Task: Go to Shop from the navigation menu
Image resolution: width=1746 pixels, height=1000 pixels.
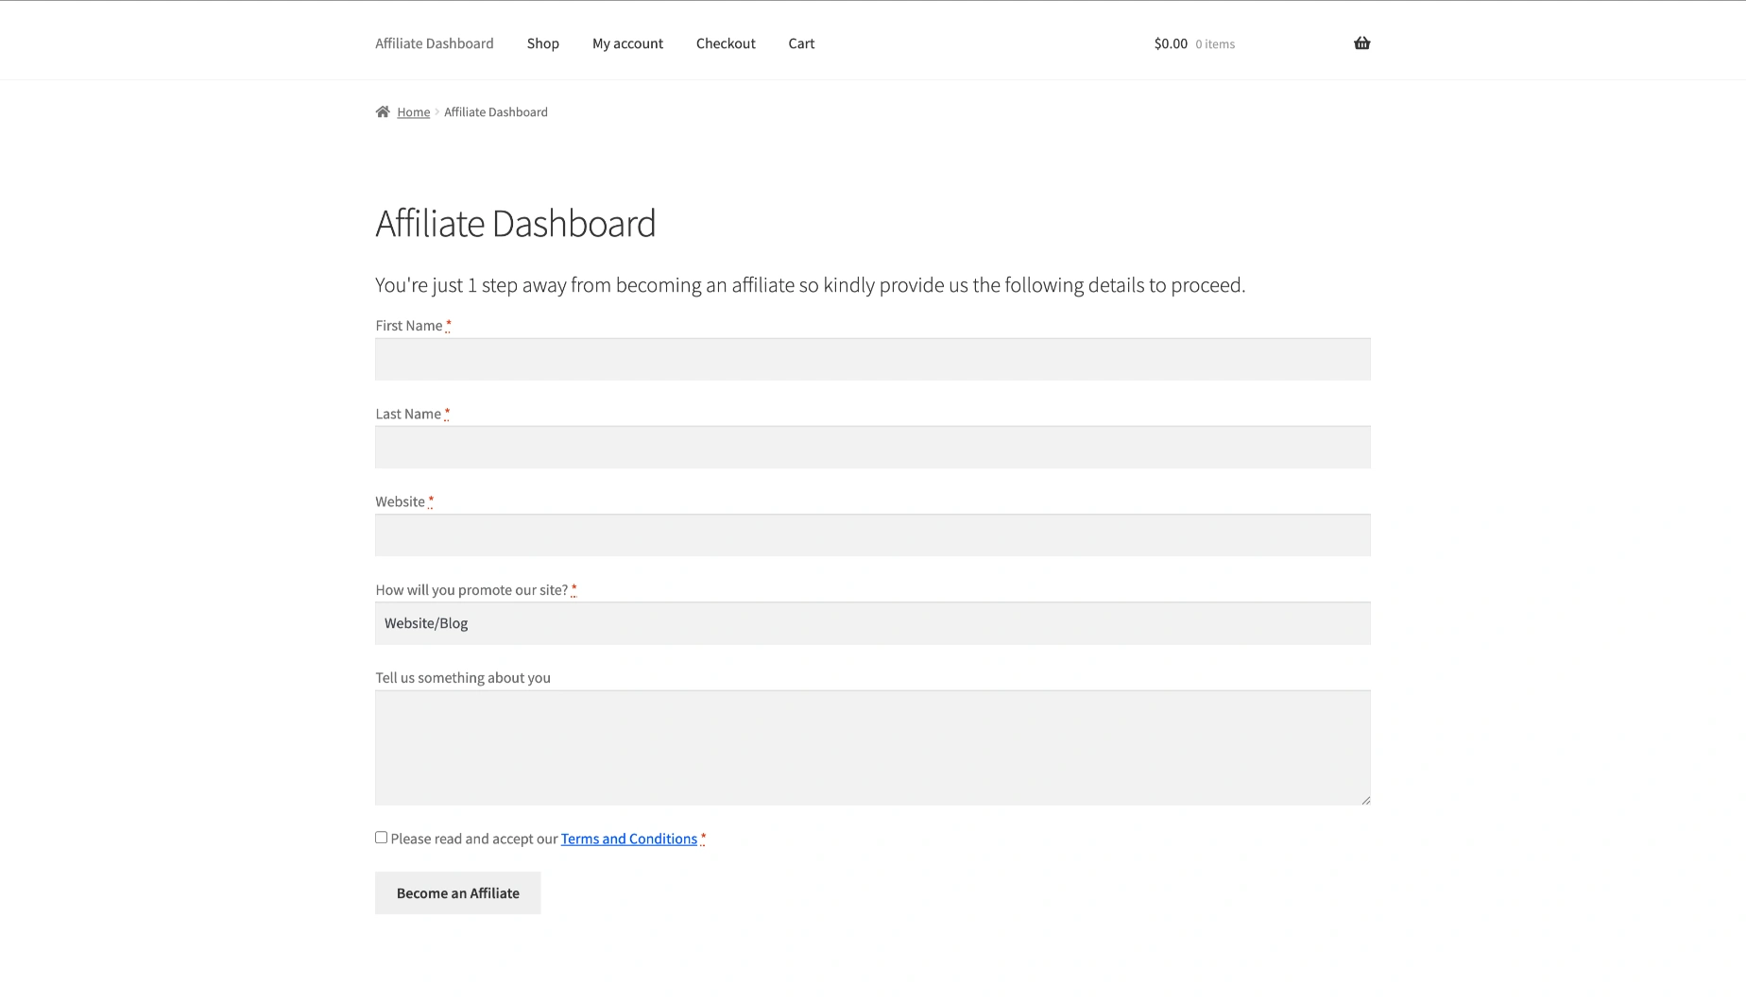Action: tap(542, 43)
